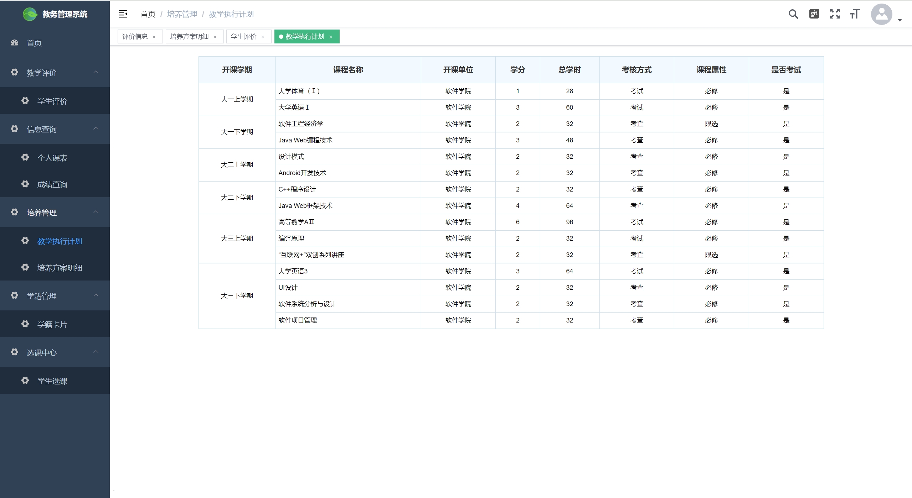Open the git repository icon

point(814,14)
